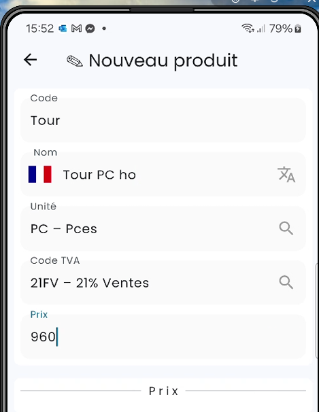The height and width of the screenshot is (412, 319).
Task: Tap the Outlook notification icon
Action: tap(63, 29)
